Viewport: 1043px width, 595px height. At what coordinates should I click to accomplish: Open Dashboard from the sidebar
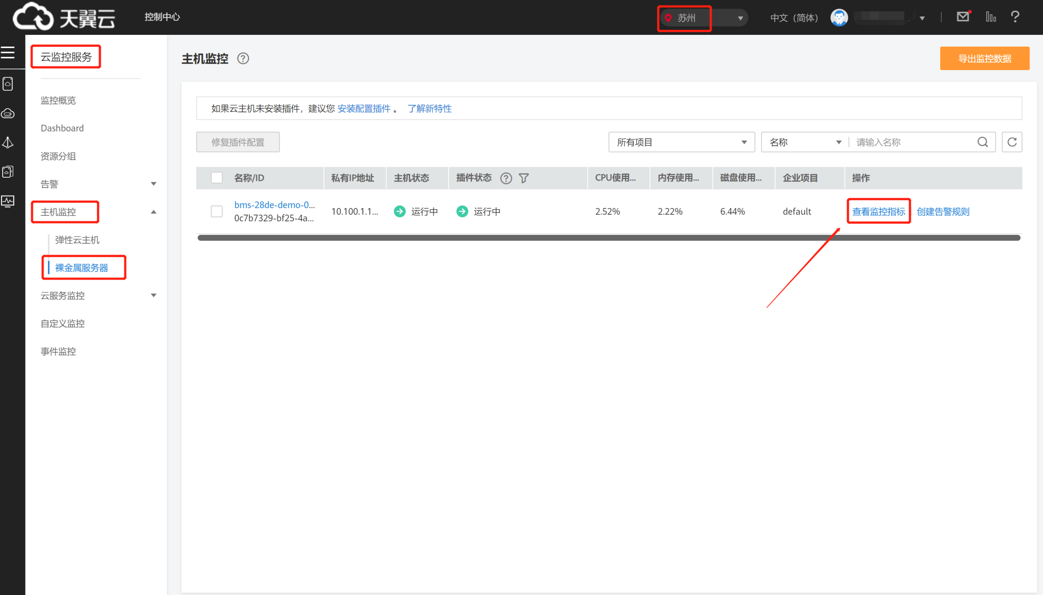[x=62, y=128]
